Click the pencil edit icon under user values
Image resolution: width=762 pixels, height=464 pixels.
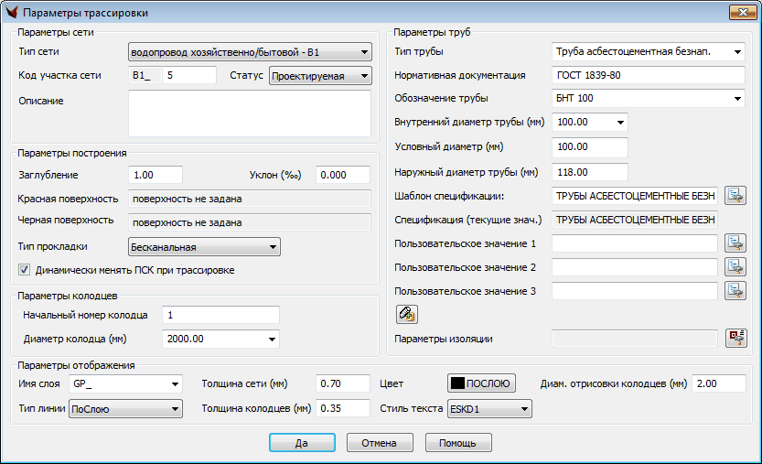click(406, 314)
